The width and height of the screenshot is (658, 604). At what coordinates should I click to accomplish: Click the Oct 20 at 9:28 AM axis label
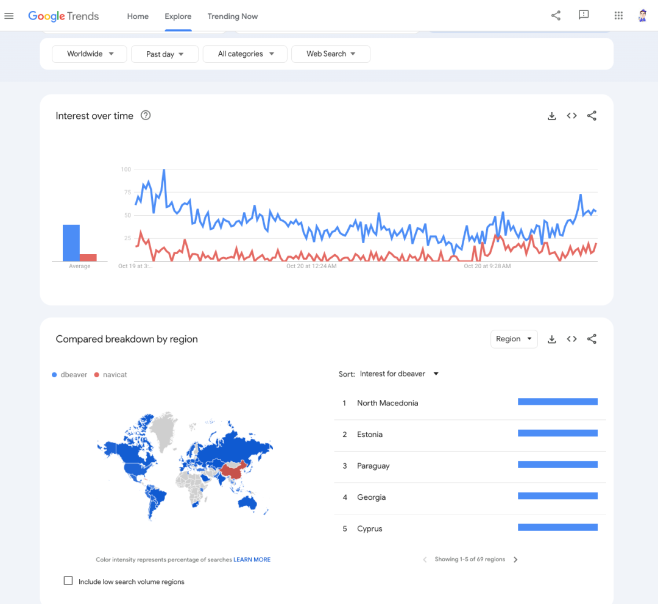point(487,266)
